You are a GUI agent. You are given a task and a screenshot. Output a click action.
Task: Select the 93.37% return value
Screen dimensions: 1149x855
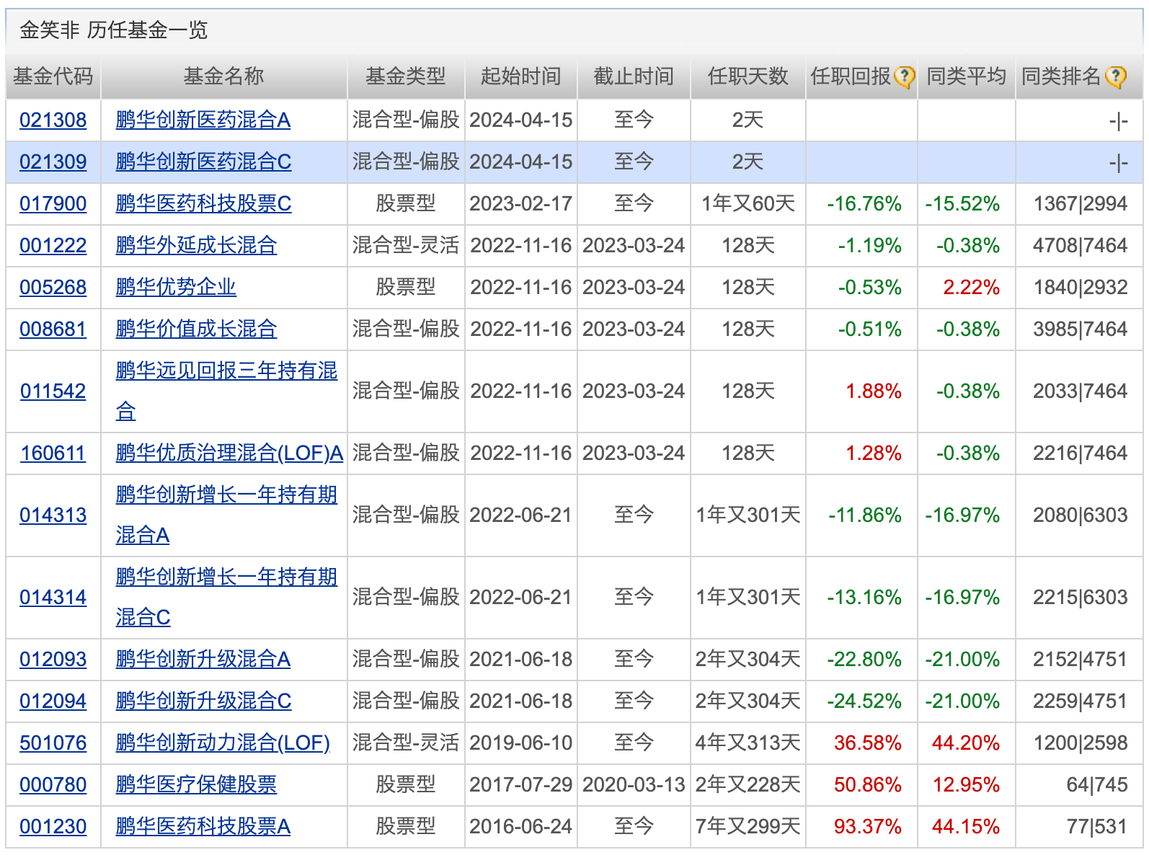868,826
